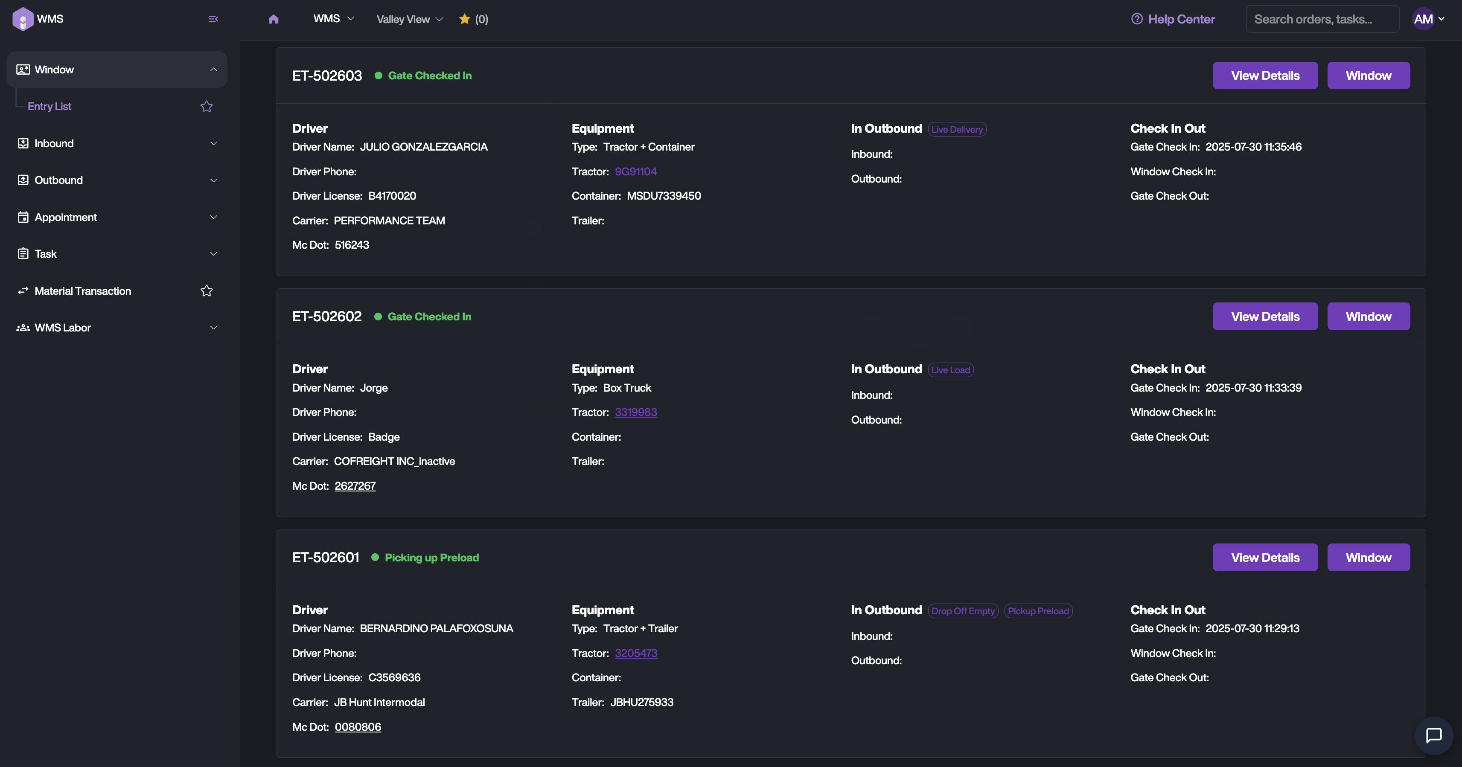This screenshot has width=1462, height=767.
Task: Expand the Task menu chevron
Action: [213, 253]
